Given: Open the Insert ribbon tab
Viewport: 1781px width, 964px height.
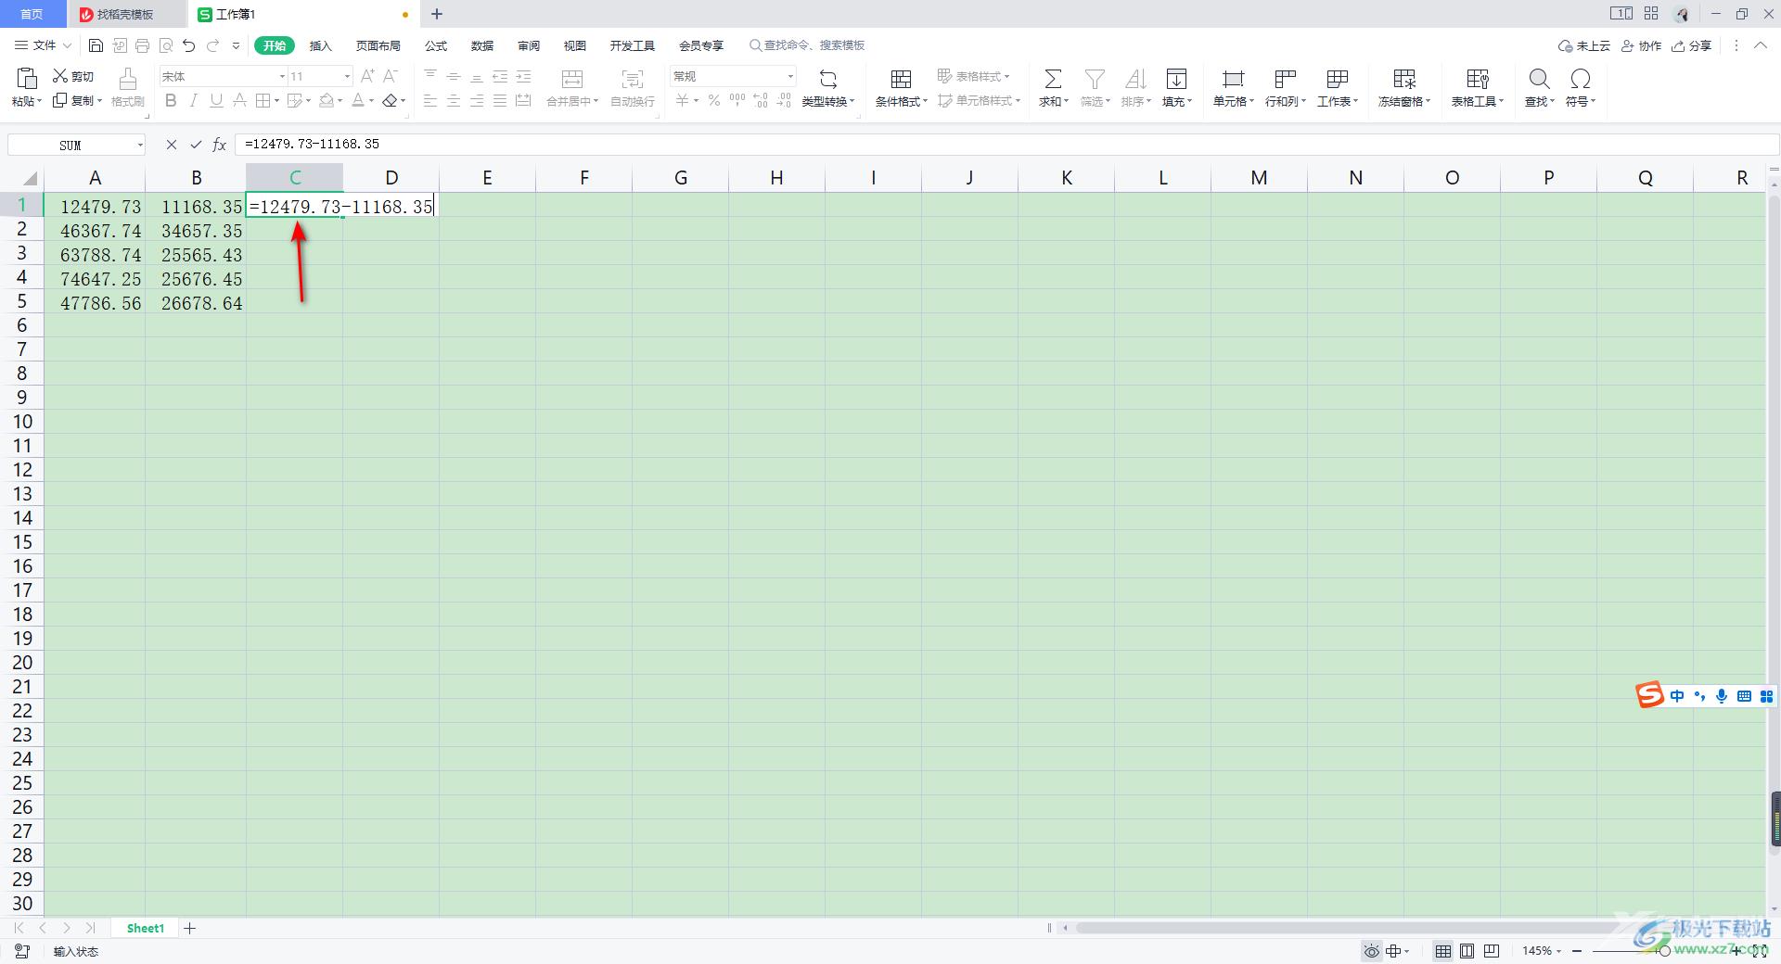Looking at the screenshot, I should point(320,45).
